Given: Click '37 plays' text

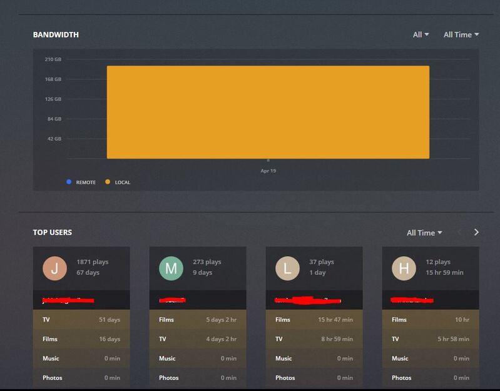Looking at the screenshot, I should tap(322, 262).
